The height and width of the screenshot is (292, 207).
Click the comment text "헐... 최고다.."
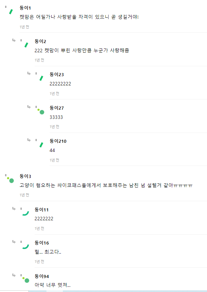pyautogui.click(x=48, y=252)
